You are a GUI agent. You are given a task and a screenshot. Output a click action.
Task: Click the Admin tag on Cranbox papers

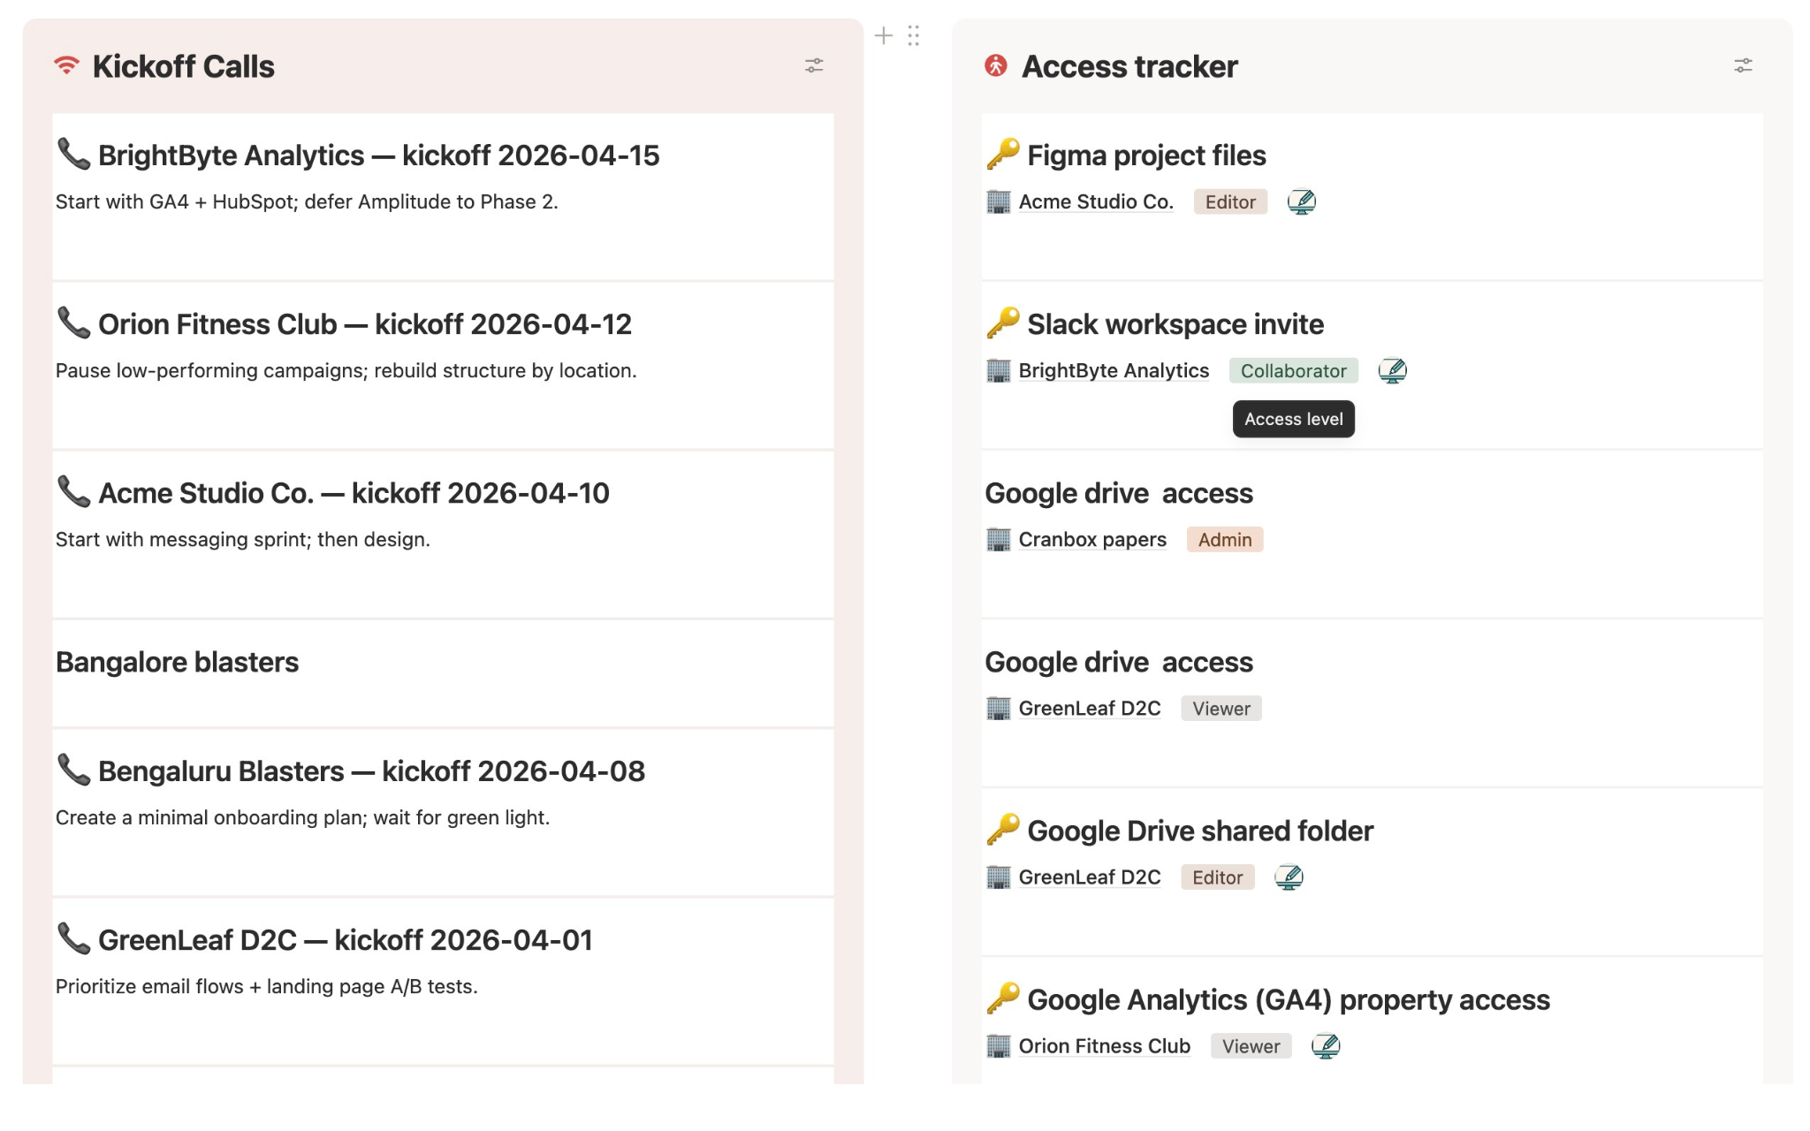click(1225, 539)
